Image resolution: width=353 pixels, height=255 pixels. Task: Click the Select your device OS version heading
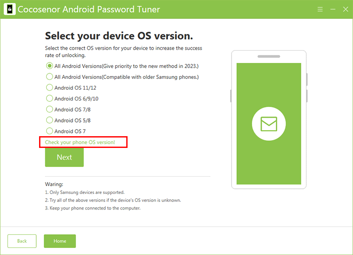click(x=119, y=36)
